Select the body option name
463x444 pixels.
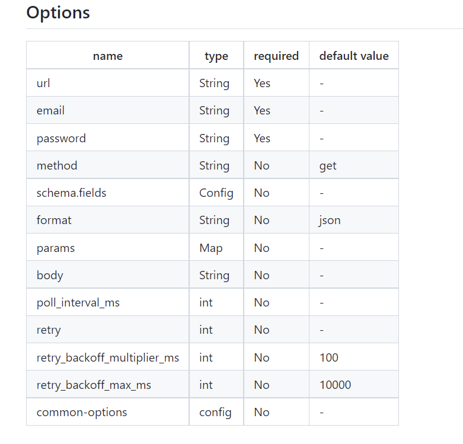(50, 276)
